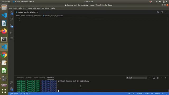Click the feedback icon in status bar

click(x=163, y=94)
